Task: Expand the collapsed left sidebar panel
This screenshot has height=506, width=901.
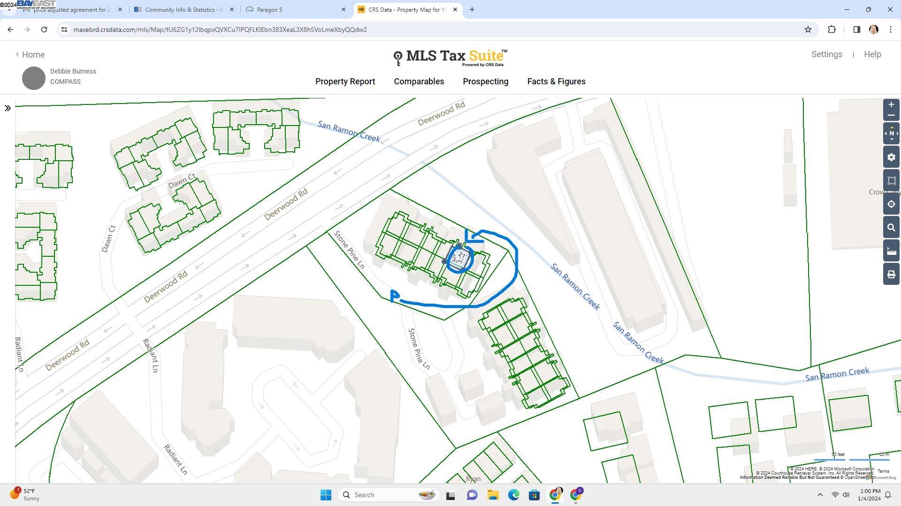Action: pyautogui.click(x=8, y=108)
